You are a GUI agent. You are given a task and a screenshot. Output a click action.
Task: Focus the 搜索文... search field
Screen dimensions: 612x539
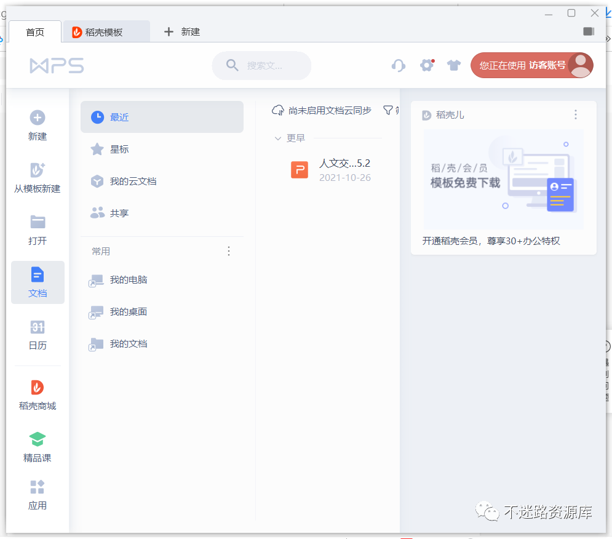tap(261, 65)
